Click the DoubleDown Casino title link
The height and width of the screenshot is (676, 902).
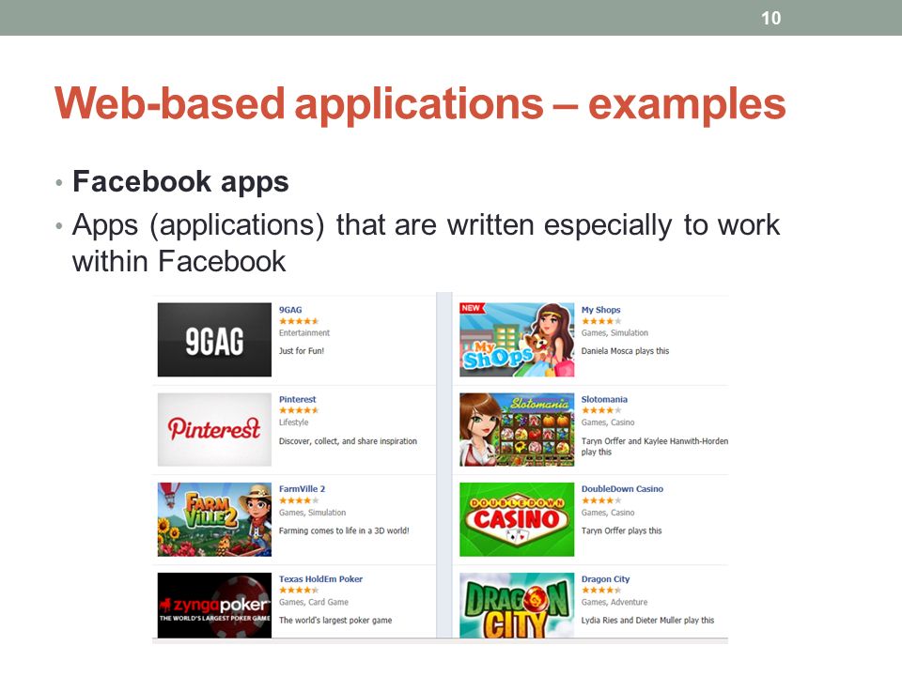[x=622, y=489]
